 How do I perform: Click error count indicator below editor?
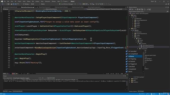14,74
